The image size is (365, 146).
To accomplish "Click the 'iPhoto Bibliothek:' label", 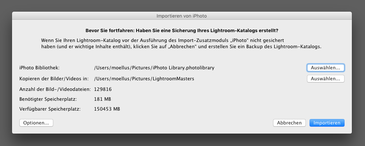I will 39,68.
